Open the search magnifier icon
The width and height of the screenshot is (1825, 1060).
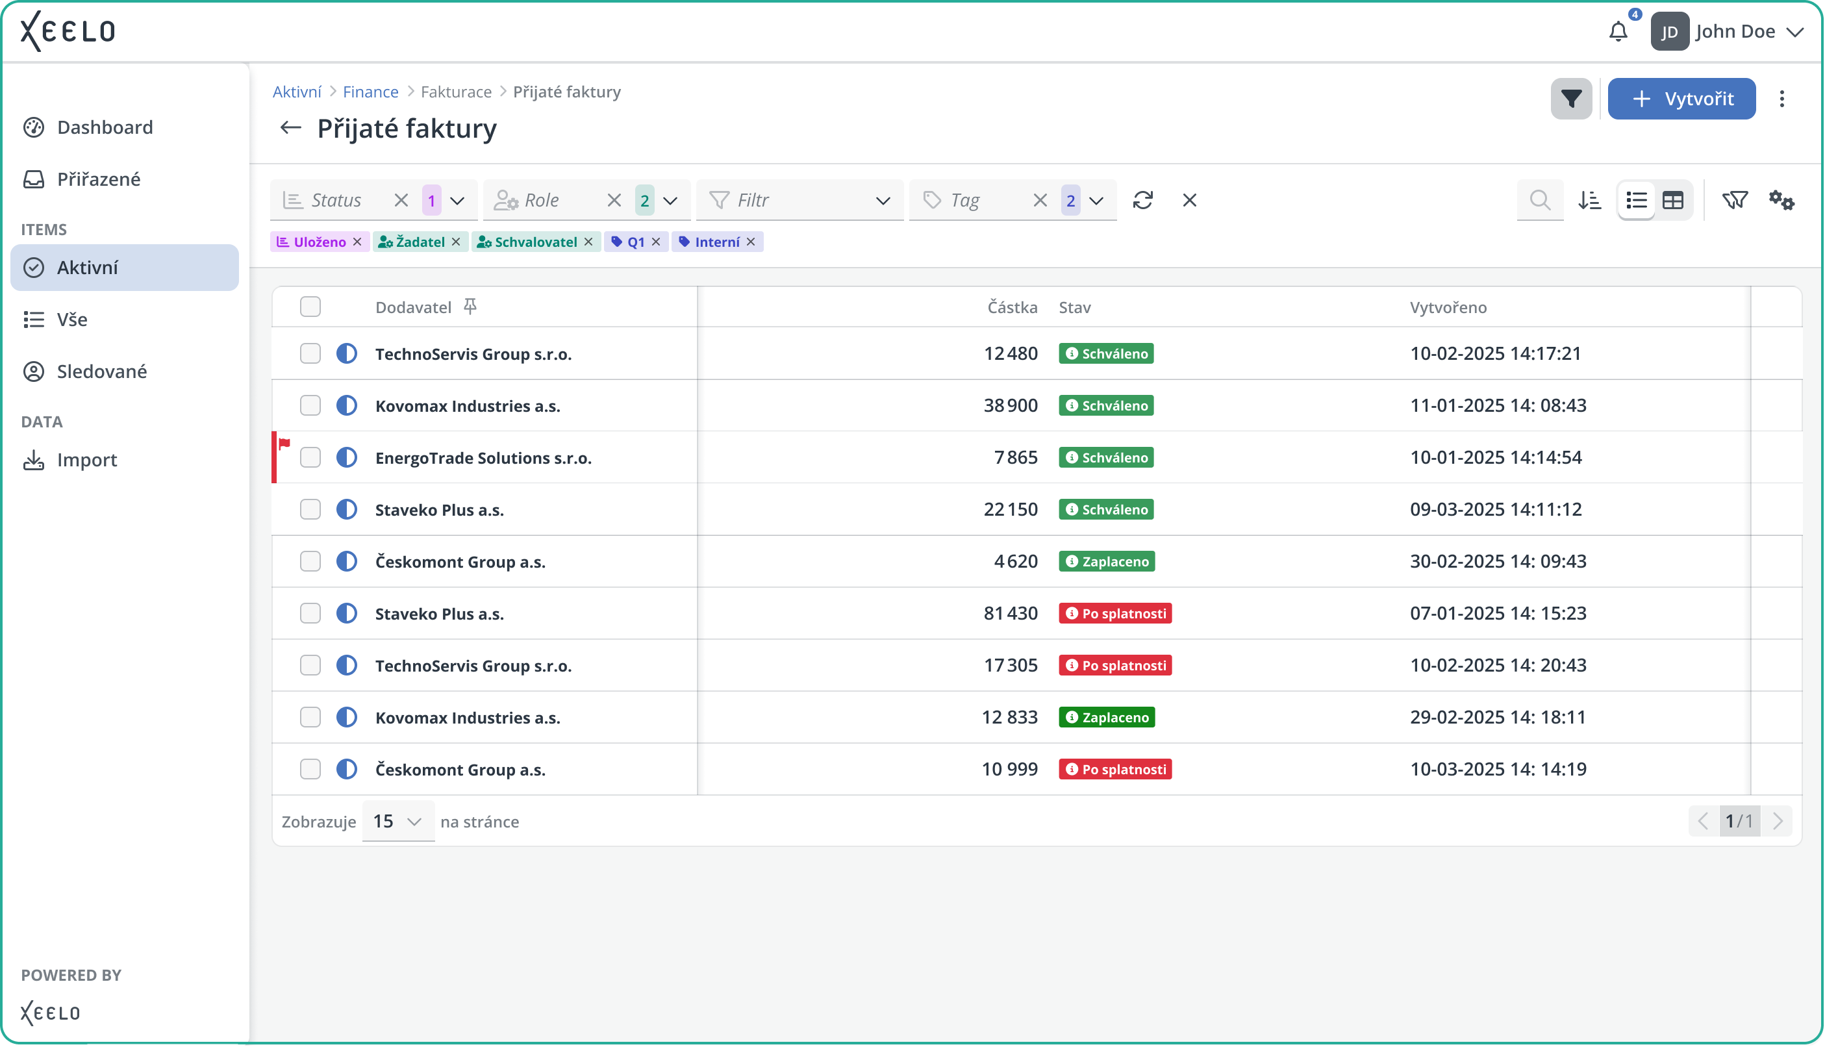[1540, 201]
